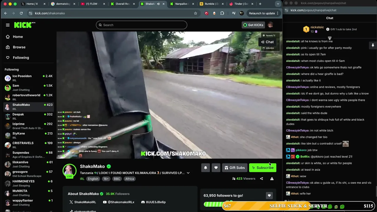Open robertovstheworld channel in sidebar
Image resolution: width=377 pixels, height=212 pixels.
(x=28, y=97)
